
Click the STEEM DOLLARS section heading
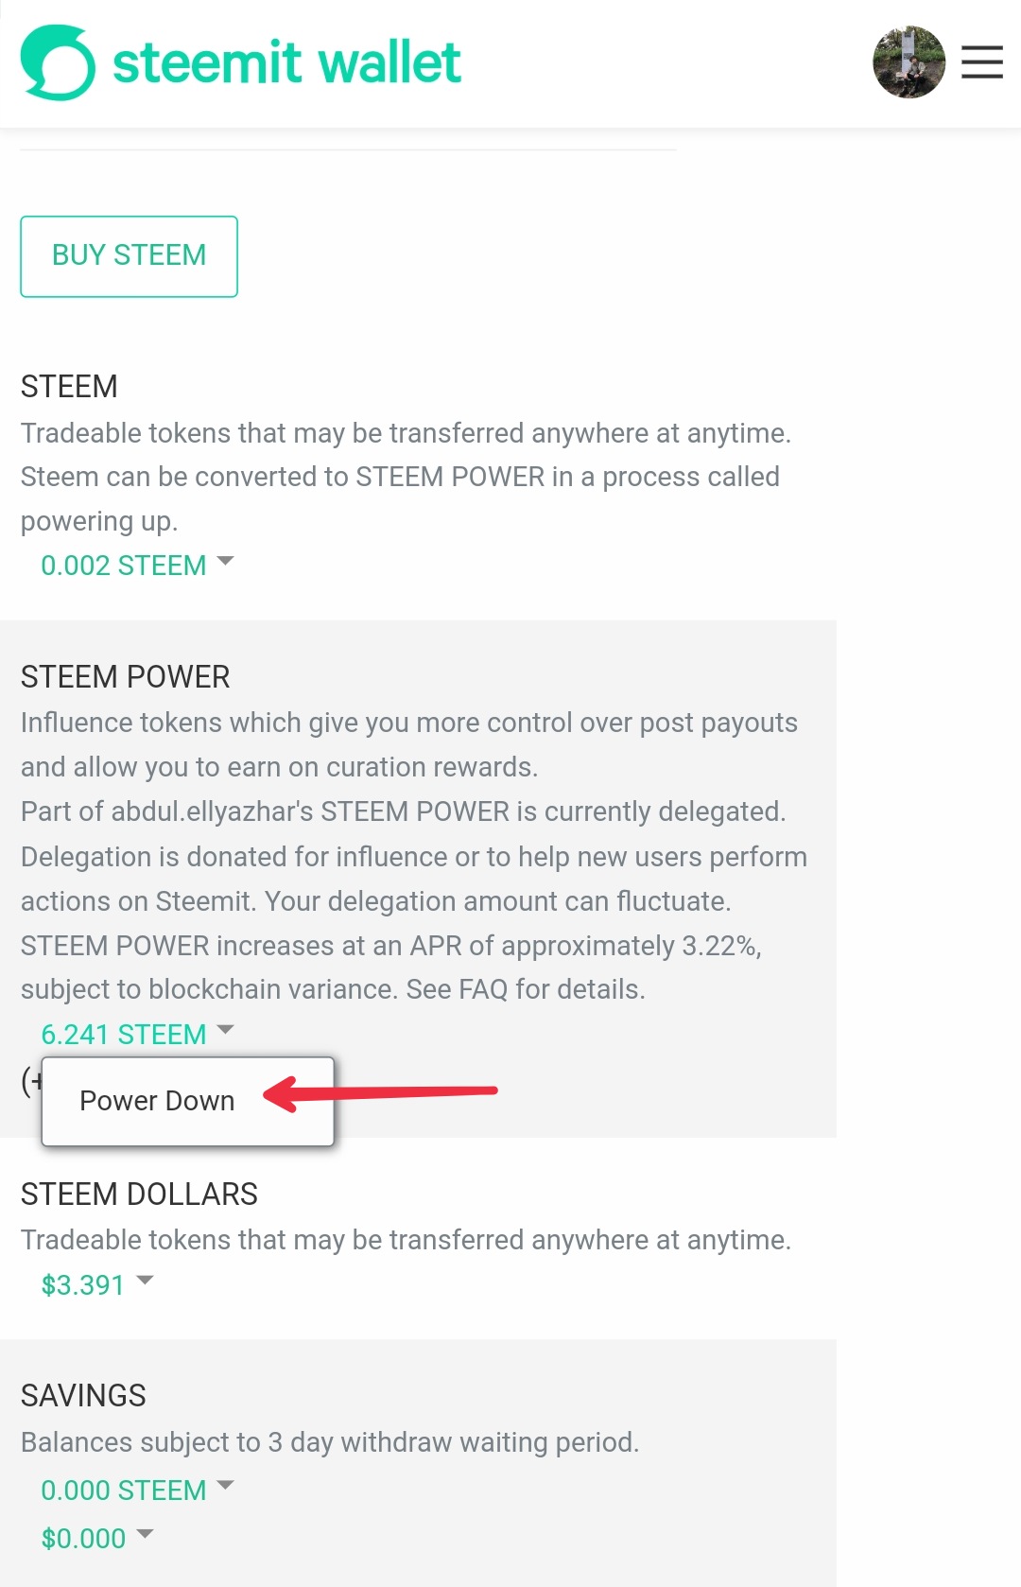pos(139,1195)
